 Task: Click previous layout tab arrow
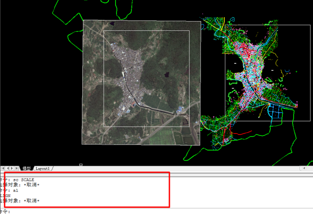tap(8, 169)
